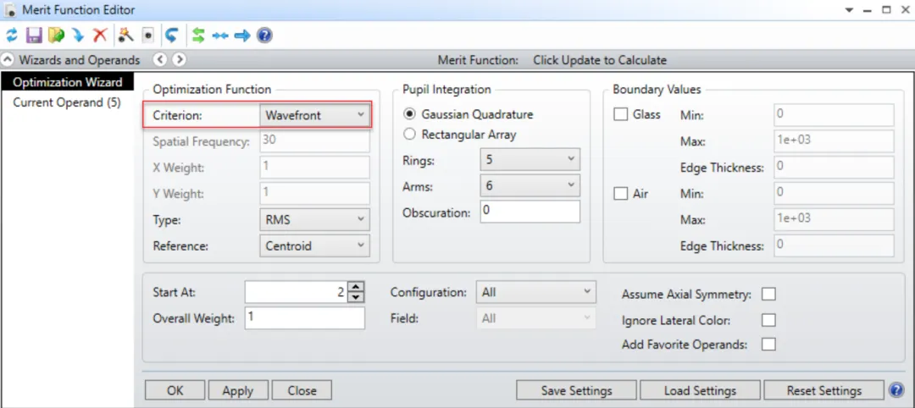Save the merit function with floppy icon
This screenshot has height=408, width=915.
tap(34, 36)
